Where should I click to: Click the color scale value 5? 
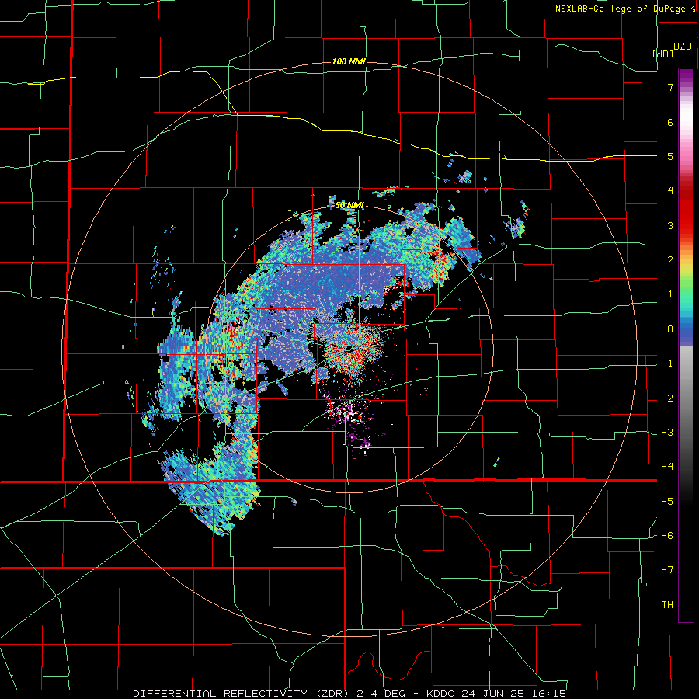point(670,156)
